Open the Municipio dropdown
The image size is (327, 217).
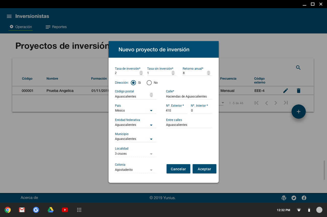click(x=151, y=139)
